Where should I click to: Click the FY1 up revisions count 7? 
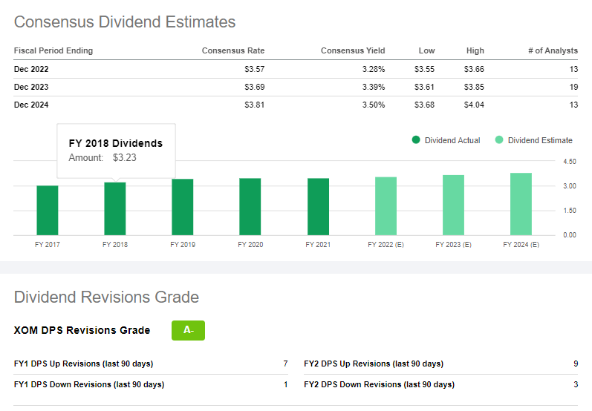point(285,364)
